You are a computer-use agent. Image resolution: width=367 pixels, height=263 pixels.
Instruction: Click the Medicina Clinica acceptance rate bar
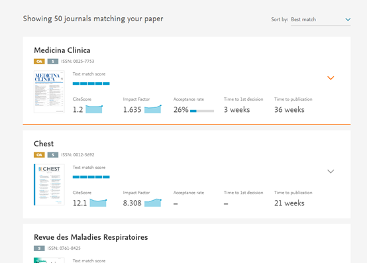202,111
